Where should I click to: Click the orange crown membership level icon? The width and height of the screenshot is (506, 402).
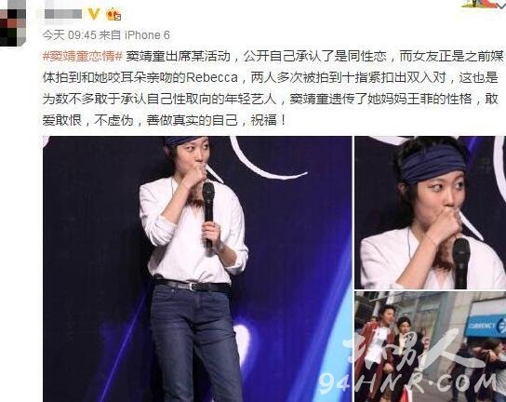coord(113,15)
